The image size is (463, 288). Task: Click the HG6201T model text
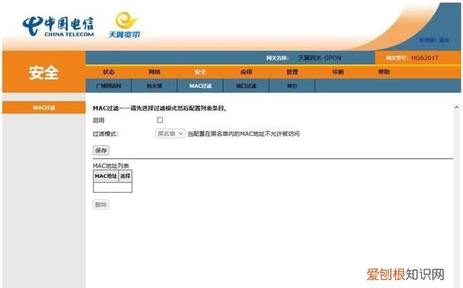click(425, 58)
